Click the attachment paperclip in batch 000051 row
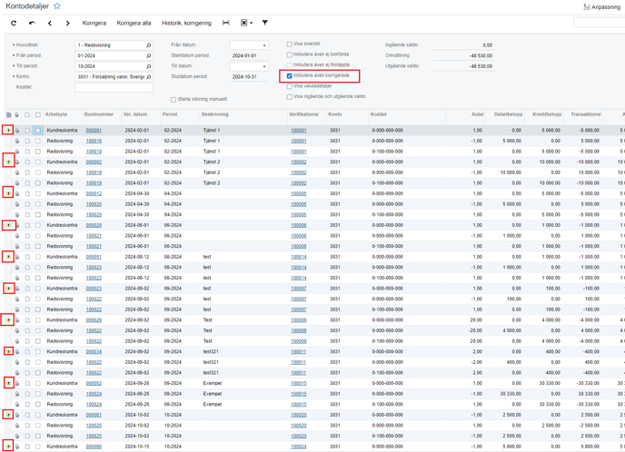 17,257
